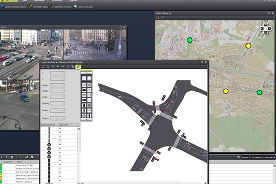Screen dimensions: 276x184
Task: Click green controller marker at map's right edge
Action: coord(259,92)
